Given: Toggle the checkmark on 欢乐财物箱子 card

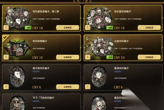Looking at the screenshot, I should [x=5, y=37].
